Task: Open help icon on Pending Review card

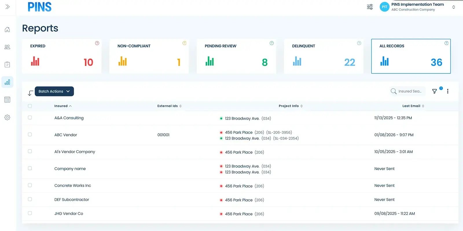Action: click(272, 43)
